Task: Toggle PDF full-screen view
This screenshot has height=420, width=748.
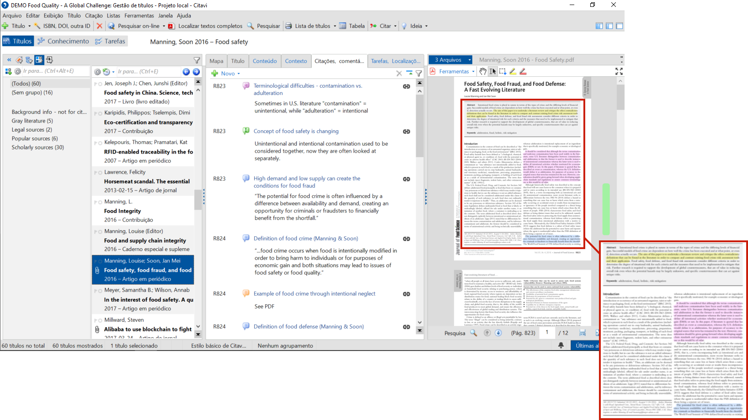Action: click(619, 71)
